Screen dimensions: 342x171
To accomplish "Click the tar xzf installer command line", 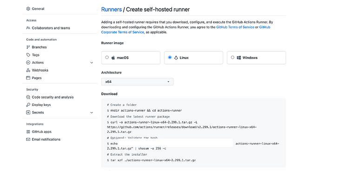I will click(x=151, y=160).
